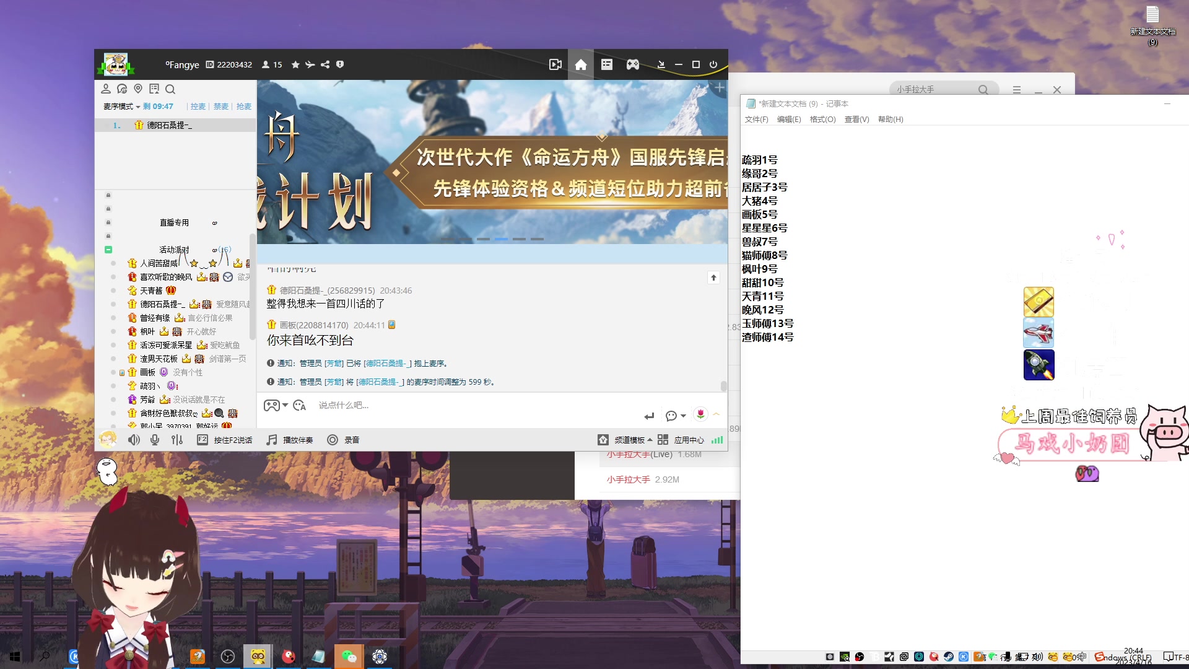The width and height of the screenshot is (1189, 669).
Task: Click the search field showing 小手拉大手
Action: [x=944, y=89]
